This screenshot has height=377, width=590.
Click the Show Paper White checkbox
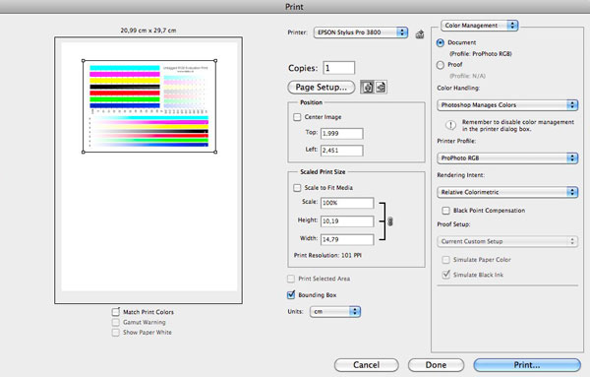click(x=116, y=333)
